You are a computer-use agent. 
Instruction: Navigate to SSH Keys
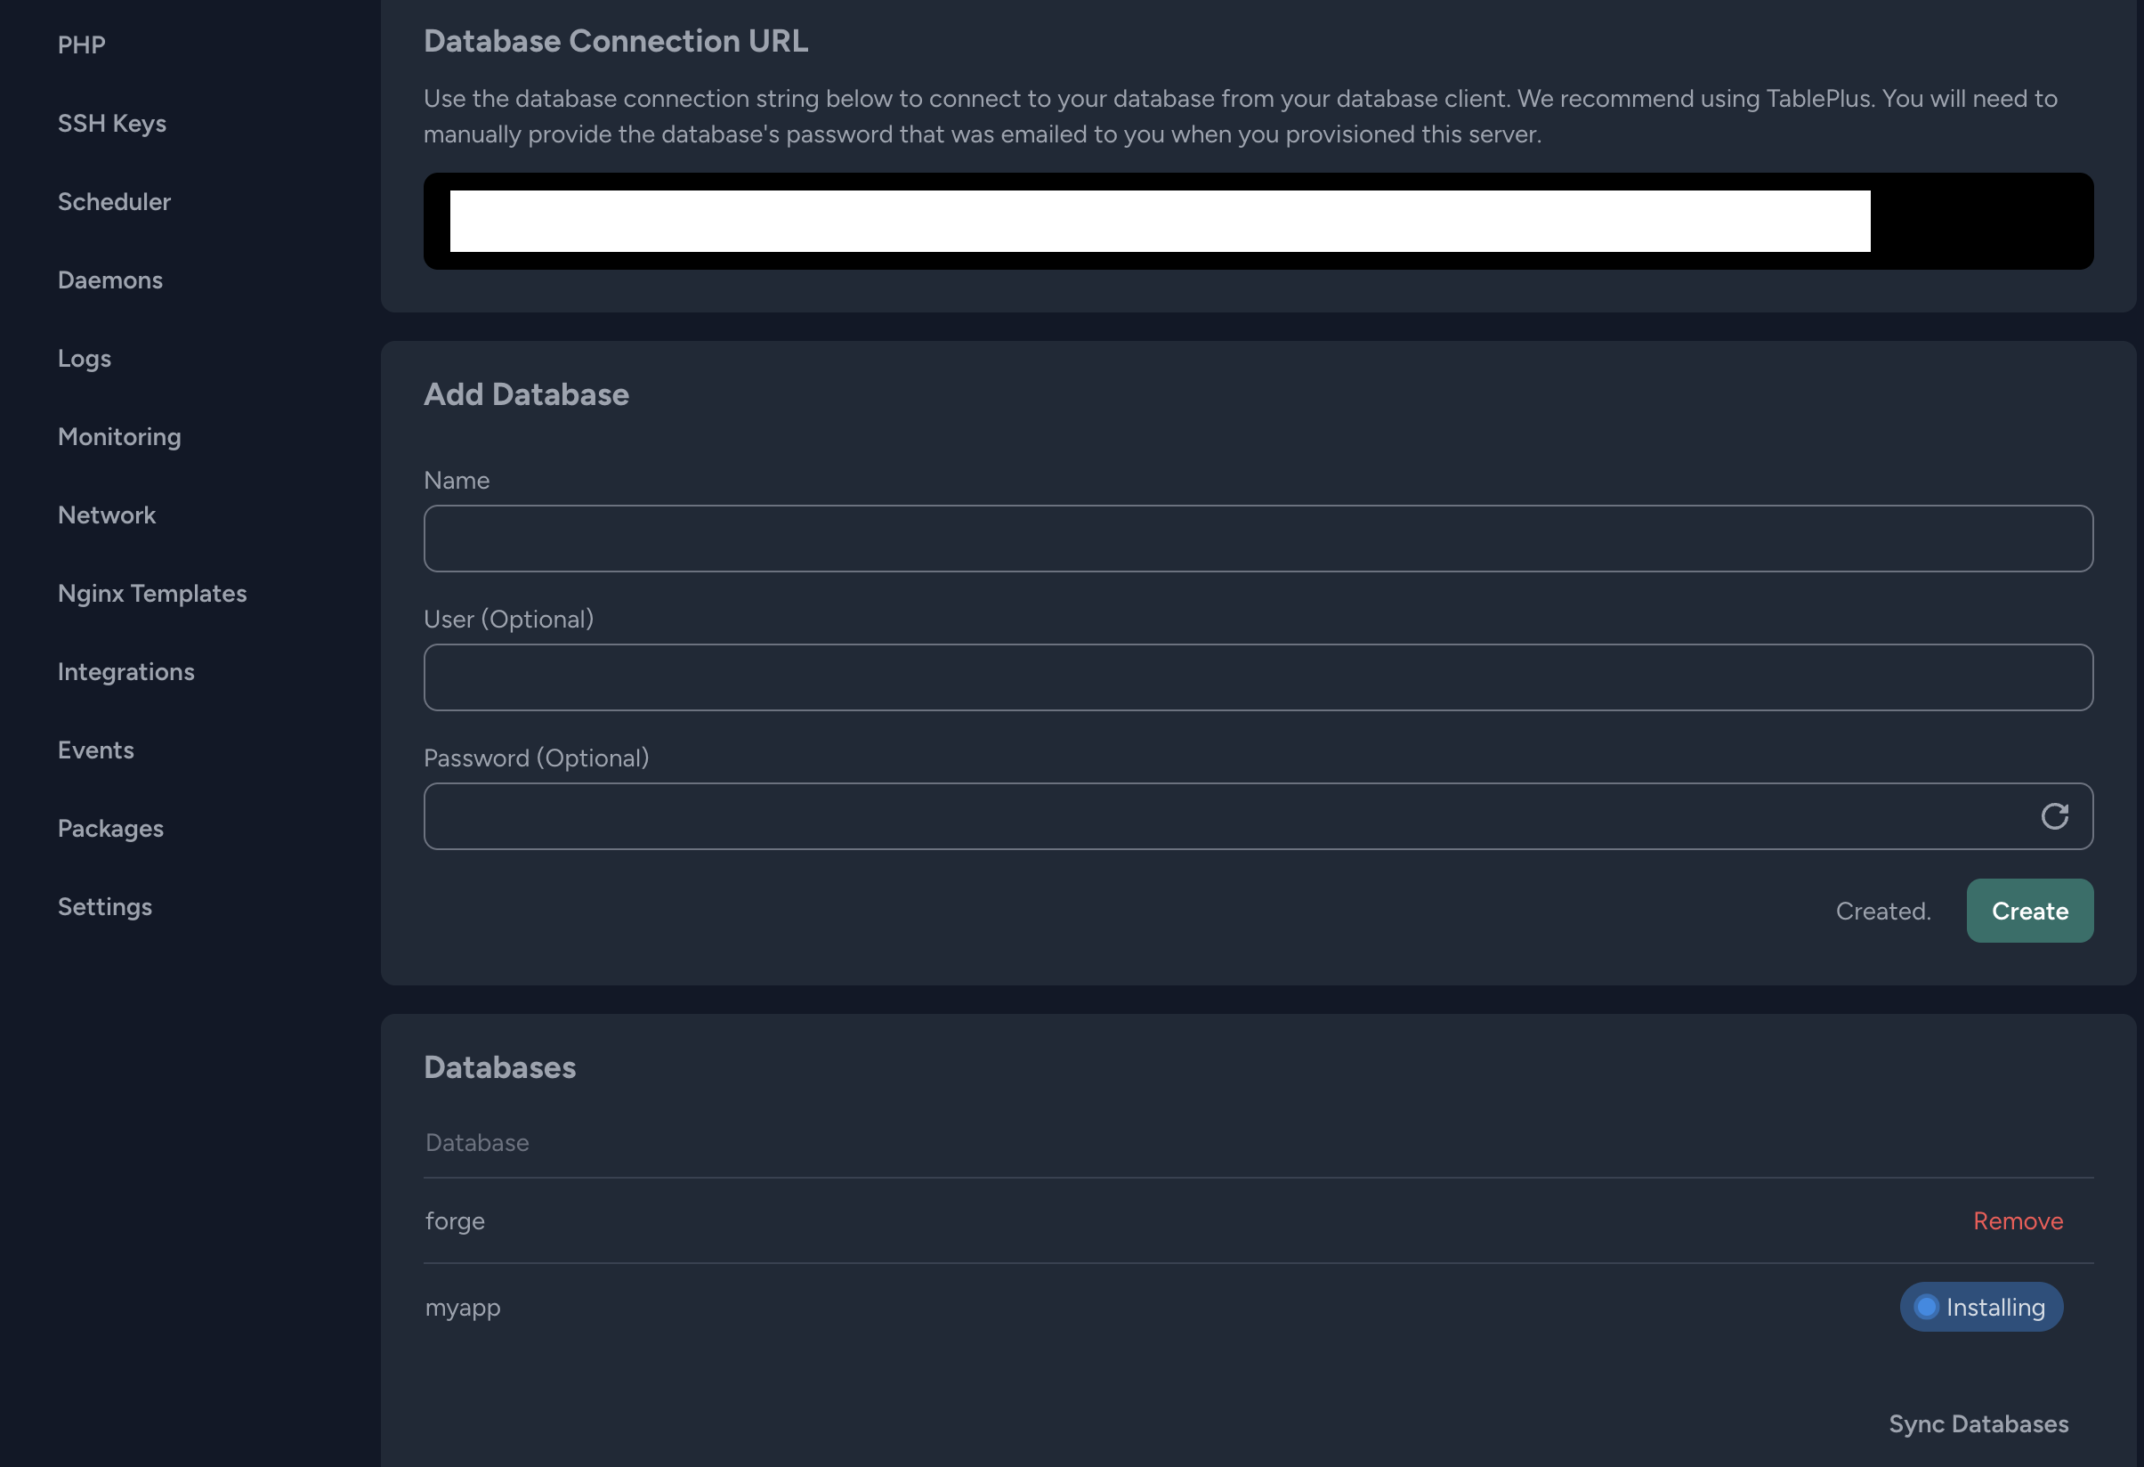click(111, 123)
